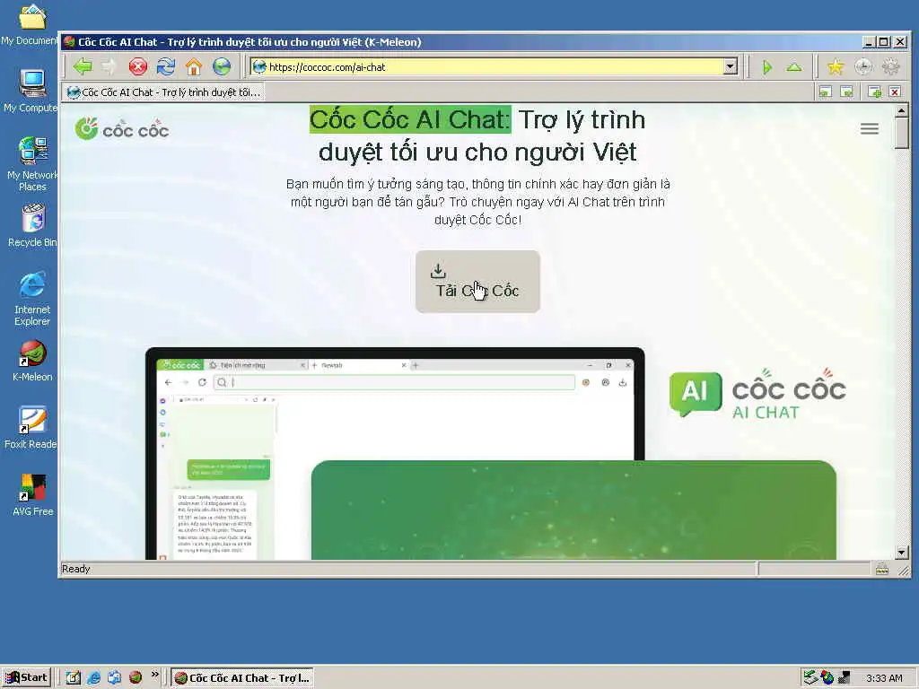The width and height of the screenshot is (919, 689).
Task: Click the AI Cốc Cốc AI Chat logo
Action: [x=757, y=394]
